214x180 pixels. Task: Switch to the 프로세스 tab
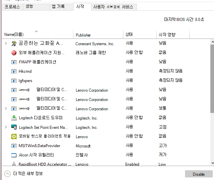click(12, 7)
